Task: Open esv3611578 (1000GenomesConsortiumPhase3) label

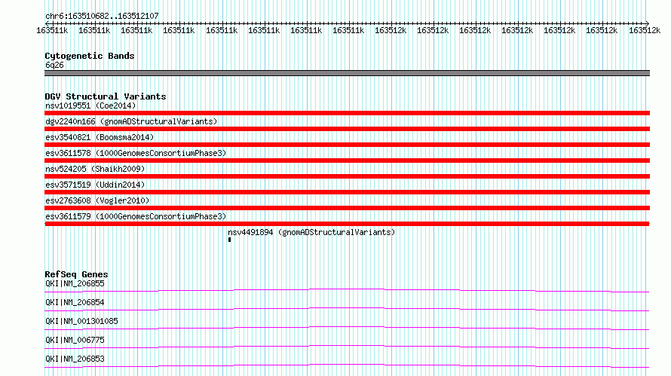Action: 136,153
